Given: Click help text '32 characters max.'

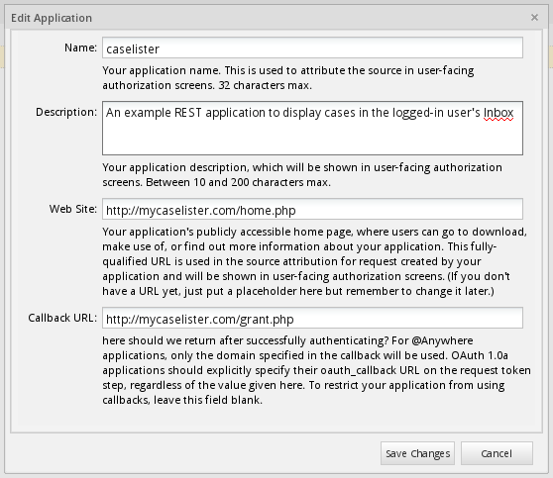Looking at the screenshot, I should [266, 85].
